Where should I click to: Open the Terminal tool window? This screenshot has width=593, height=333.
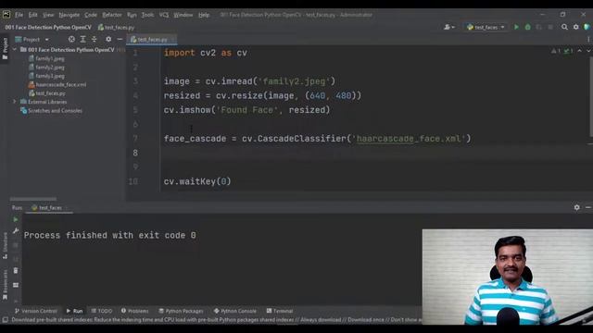point(280,311)
